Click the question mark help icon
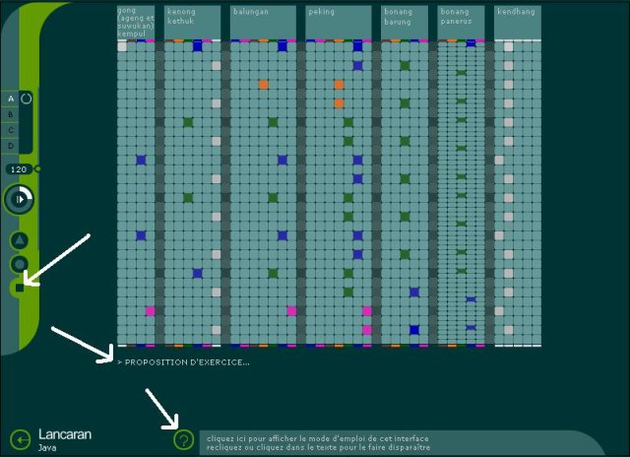This screenshot has width=630, height=457. 182,440
